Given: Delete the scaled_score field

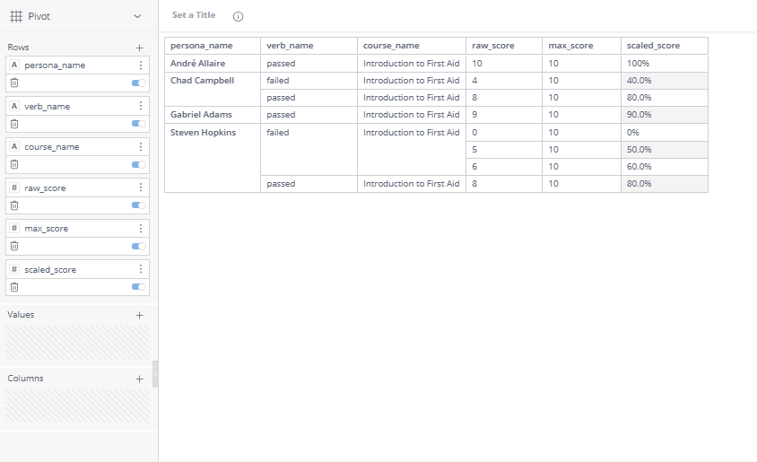Looking at the screenshot, I should pyautogui.click(x=14, y=287).
